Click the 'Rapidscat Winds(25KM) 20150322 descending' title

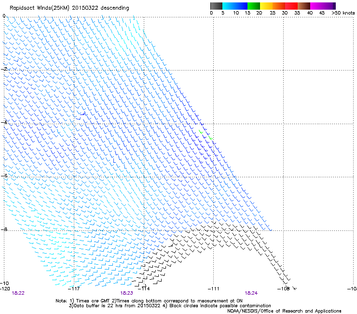coord(69,8)
